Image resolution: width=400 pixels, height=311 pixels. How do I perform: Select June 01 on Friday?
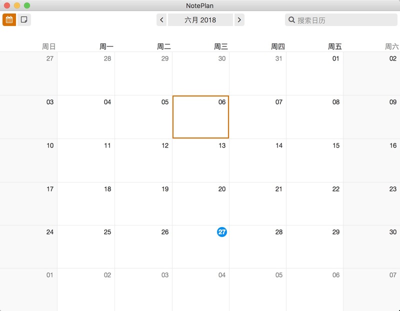[x=314, y=73]
